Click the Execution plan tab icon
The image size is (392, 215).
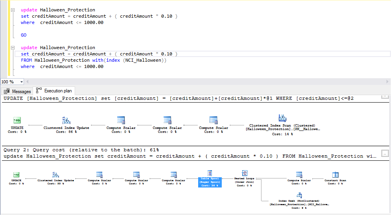click(39, 90)
